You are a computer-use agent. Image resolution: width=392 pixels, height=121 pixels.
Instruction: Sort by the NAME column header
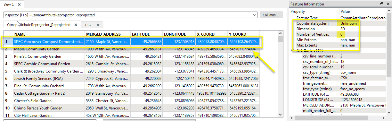(49, 34)
